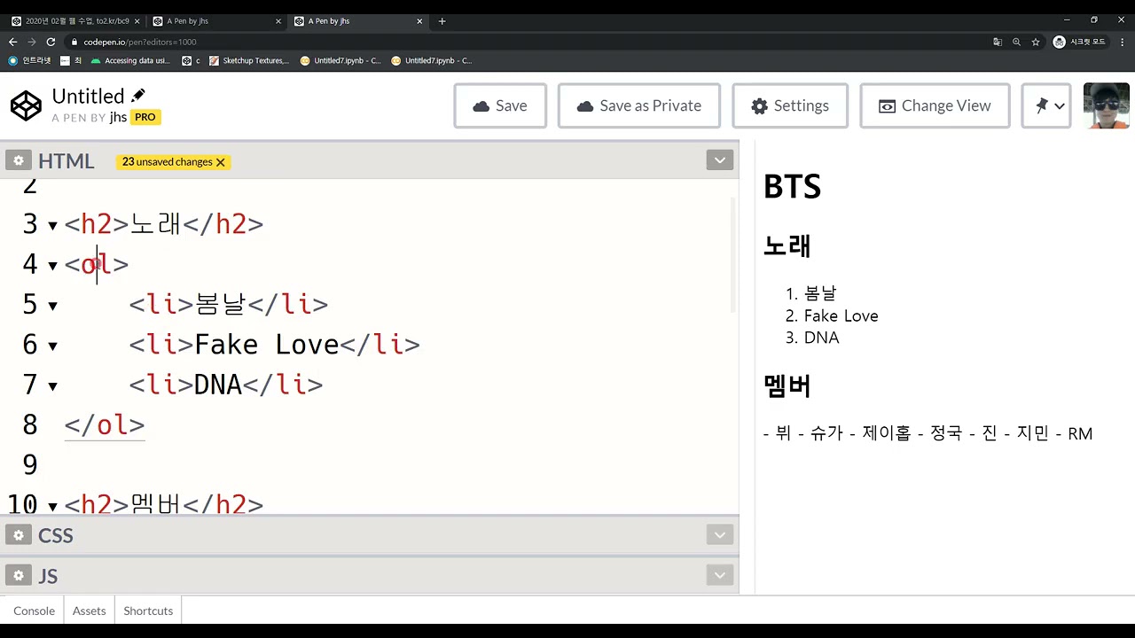Select the active 'A Pen by jhs' tab

point(358,20)
